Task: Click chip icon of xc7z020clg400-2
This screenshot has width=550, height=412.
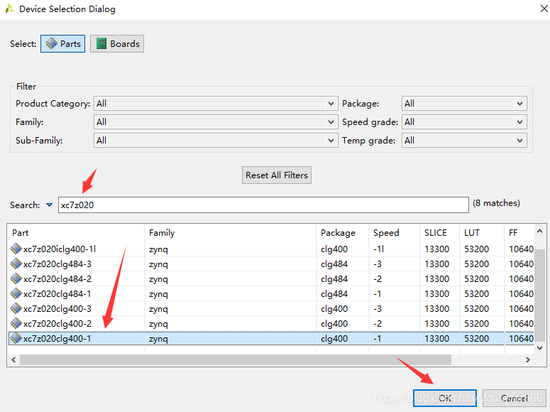Action: click(16, 323)
